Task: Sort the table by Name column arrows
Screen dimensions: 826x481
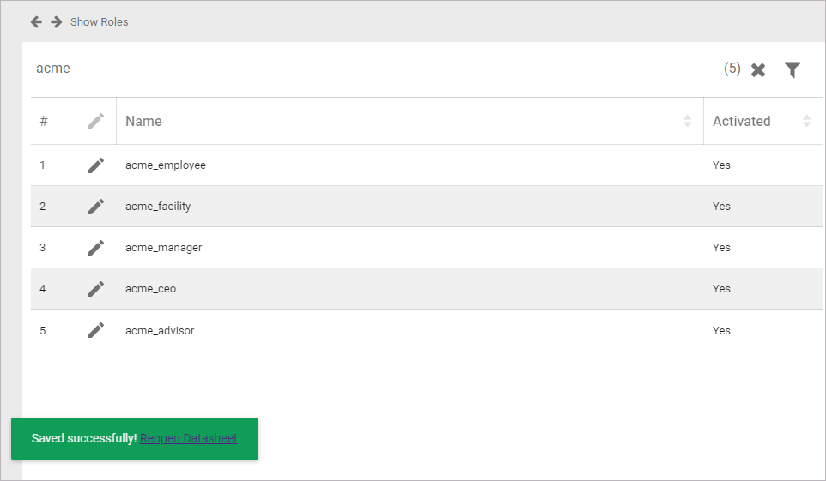Action: click(687, 121)
